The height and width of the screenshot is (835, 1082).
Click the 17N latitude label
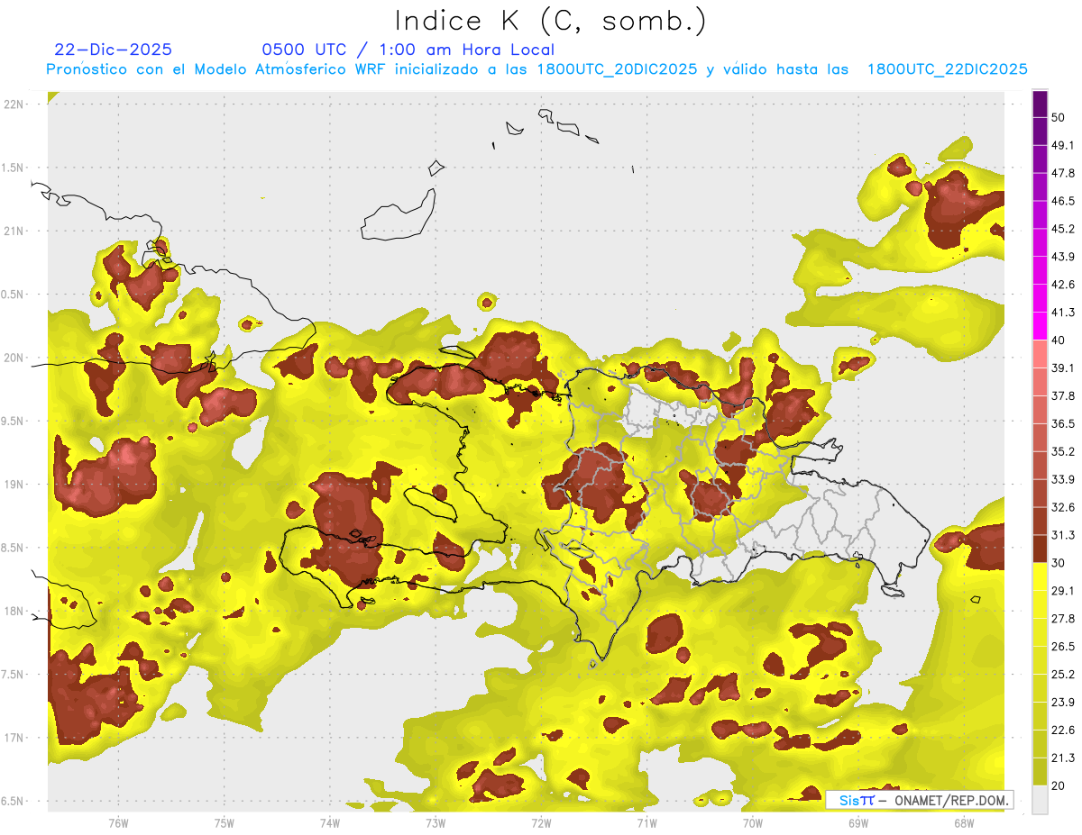15,738
